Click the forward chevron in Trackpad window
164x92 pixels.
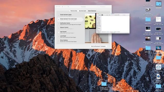coord(65,7)
